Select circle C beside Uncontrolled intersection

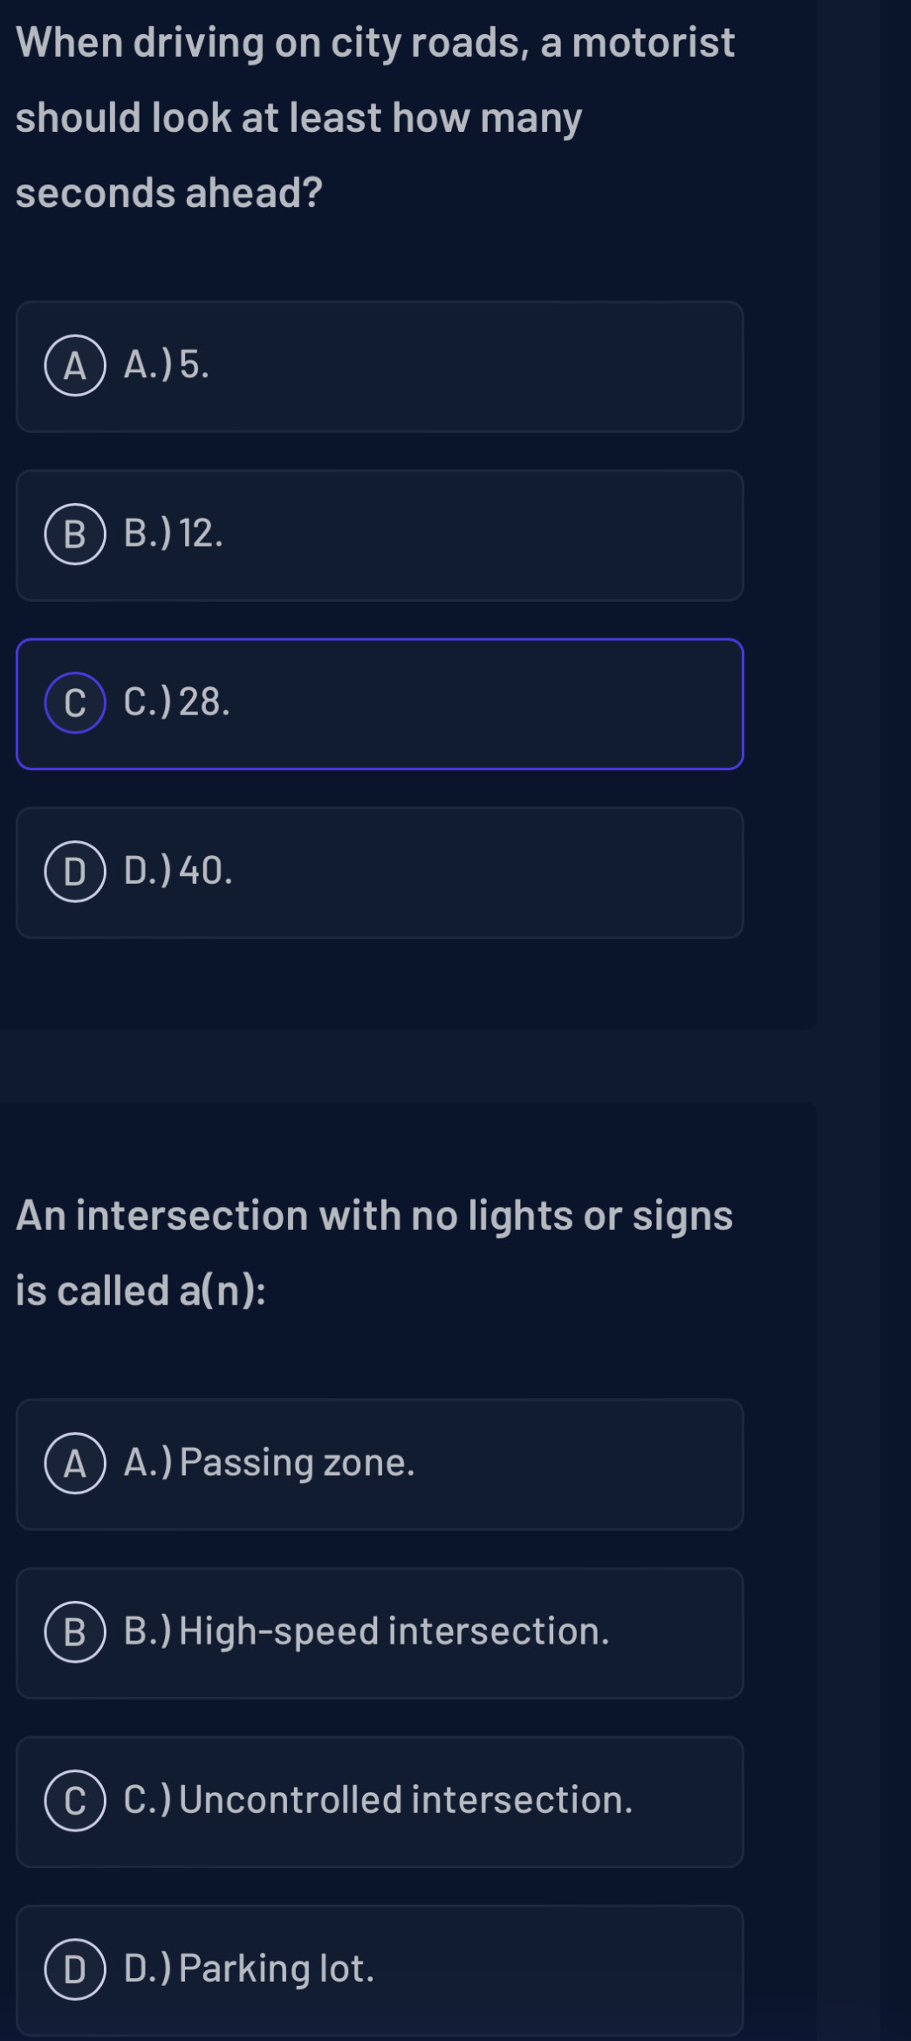tap(75, 1801)
